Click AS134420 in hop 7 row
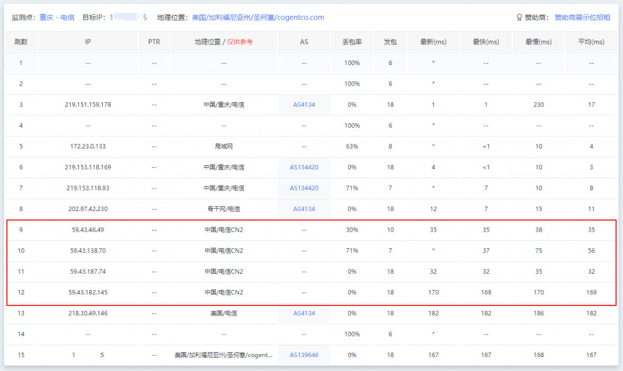The width and height of the screenshot is (623, 371). [304, 188]
